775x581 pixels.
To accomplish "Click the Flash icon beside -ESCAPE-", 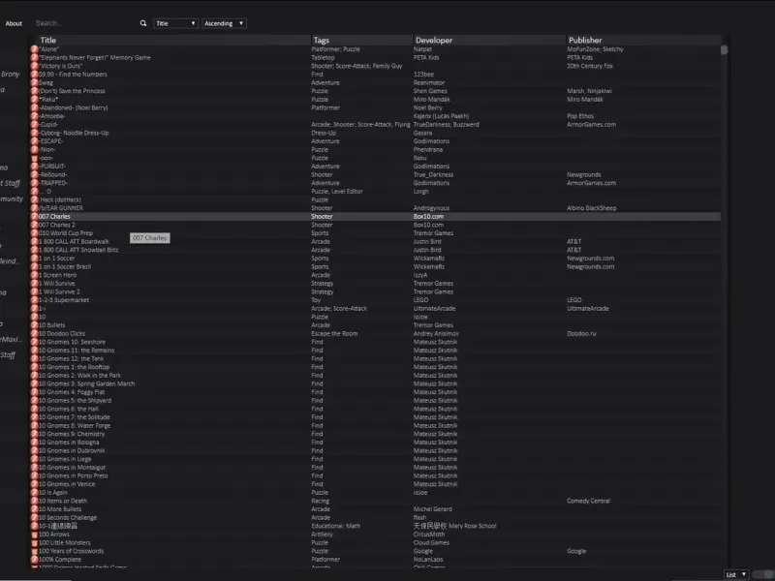I will click(x=35, y=140).
